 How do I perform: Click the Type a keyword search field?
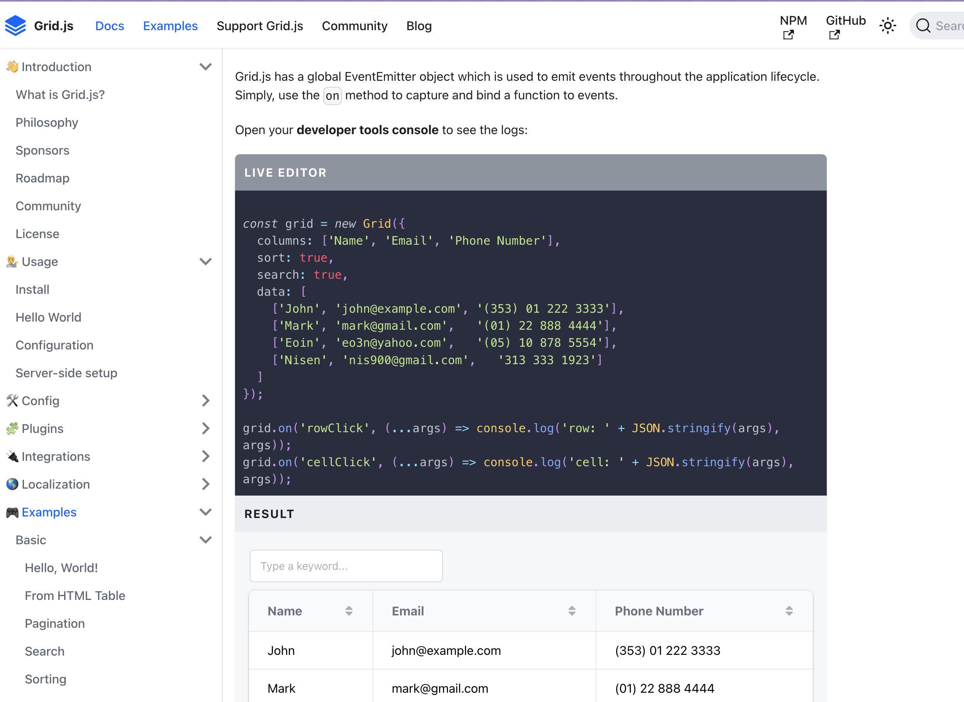tap(346, 566)
